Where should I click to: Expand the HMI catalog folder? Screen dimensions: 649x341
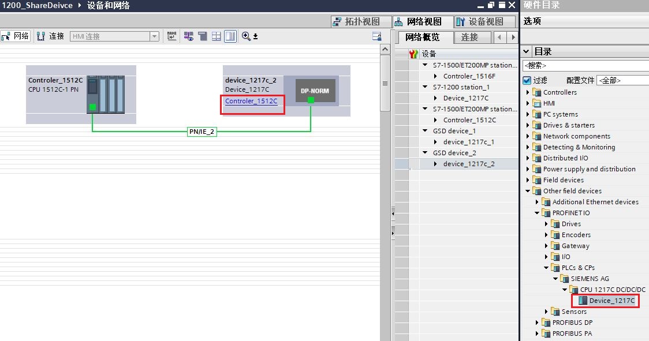point(528,103)
